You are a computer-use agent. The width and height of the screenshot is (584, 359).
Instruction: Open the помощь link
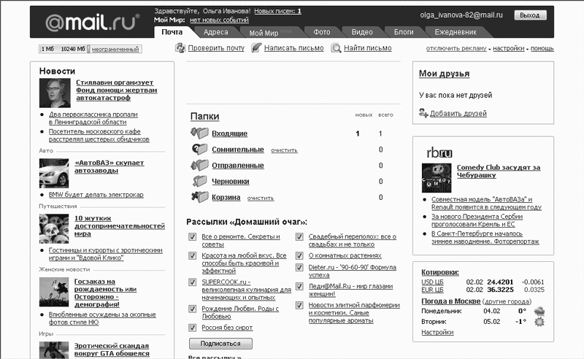click(542, 48)
